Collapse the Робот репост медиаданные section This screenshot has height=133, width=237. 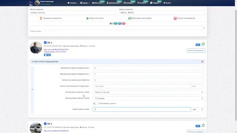45,62
